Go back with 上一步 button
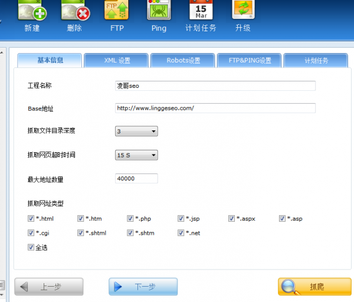 tap(49, 287)
